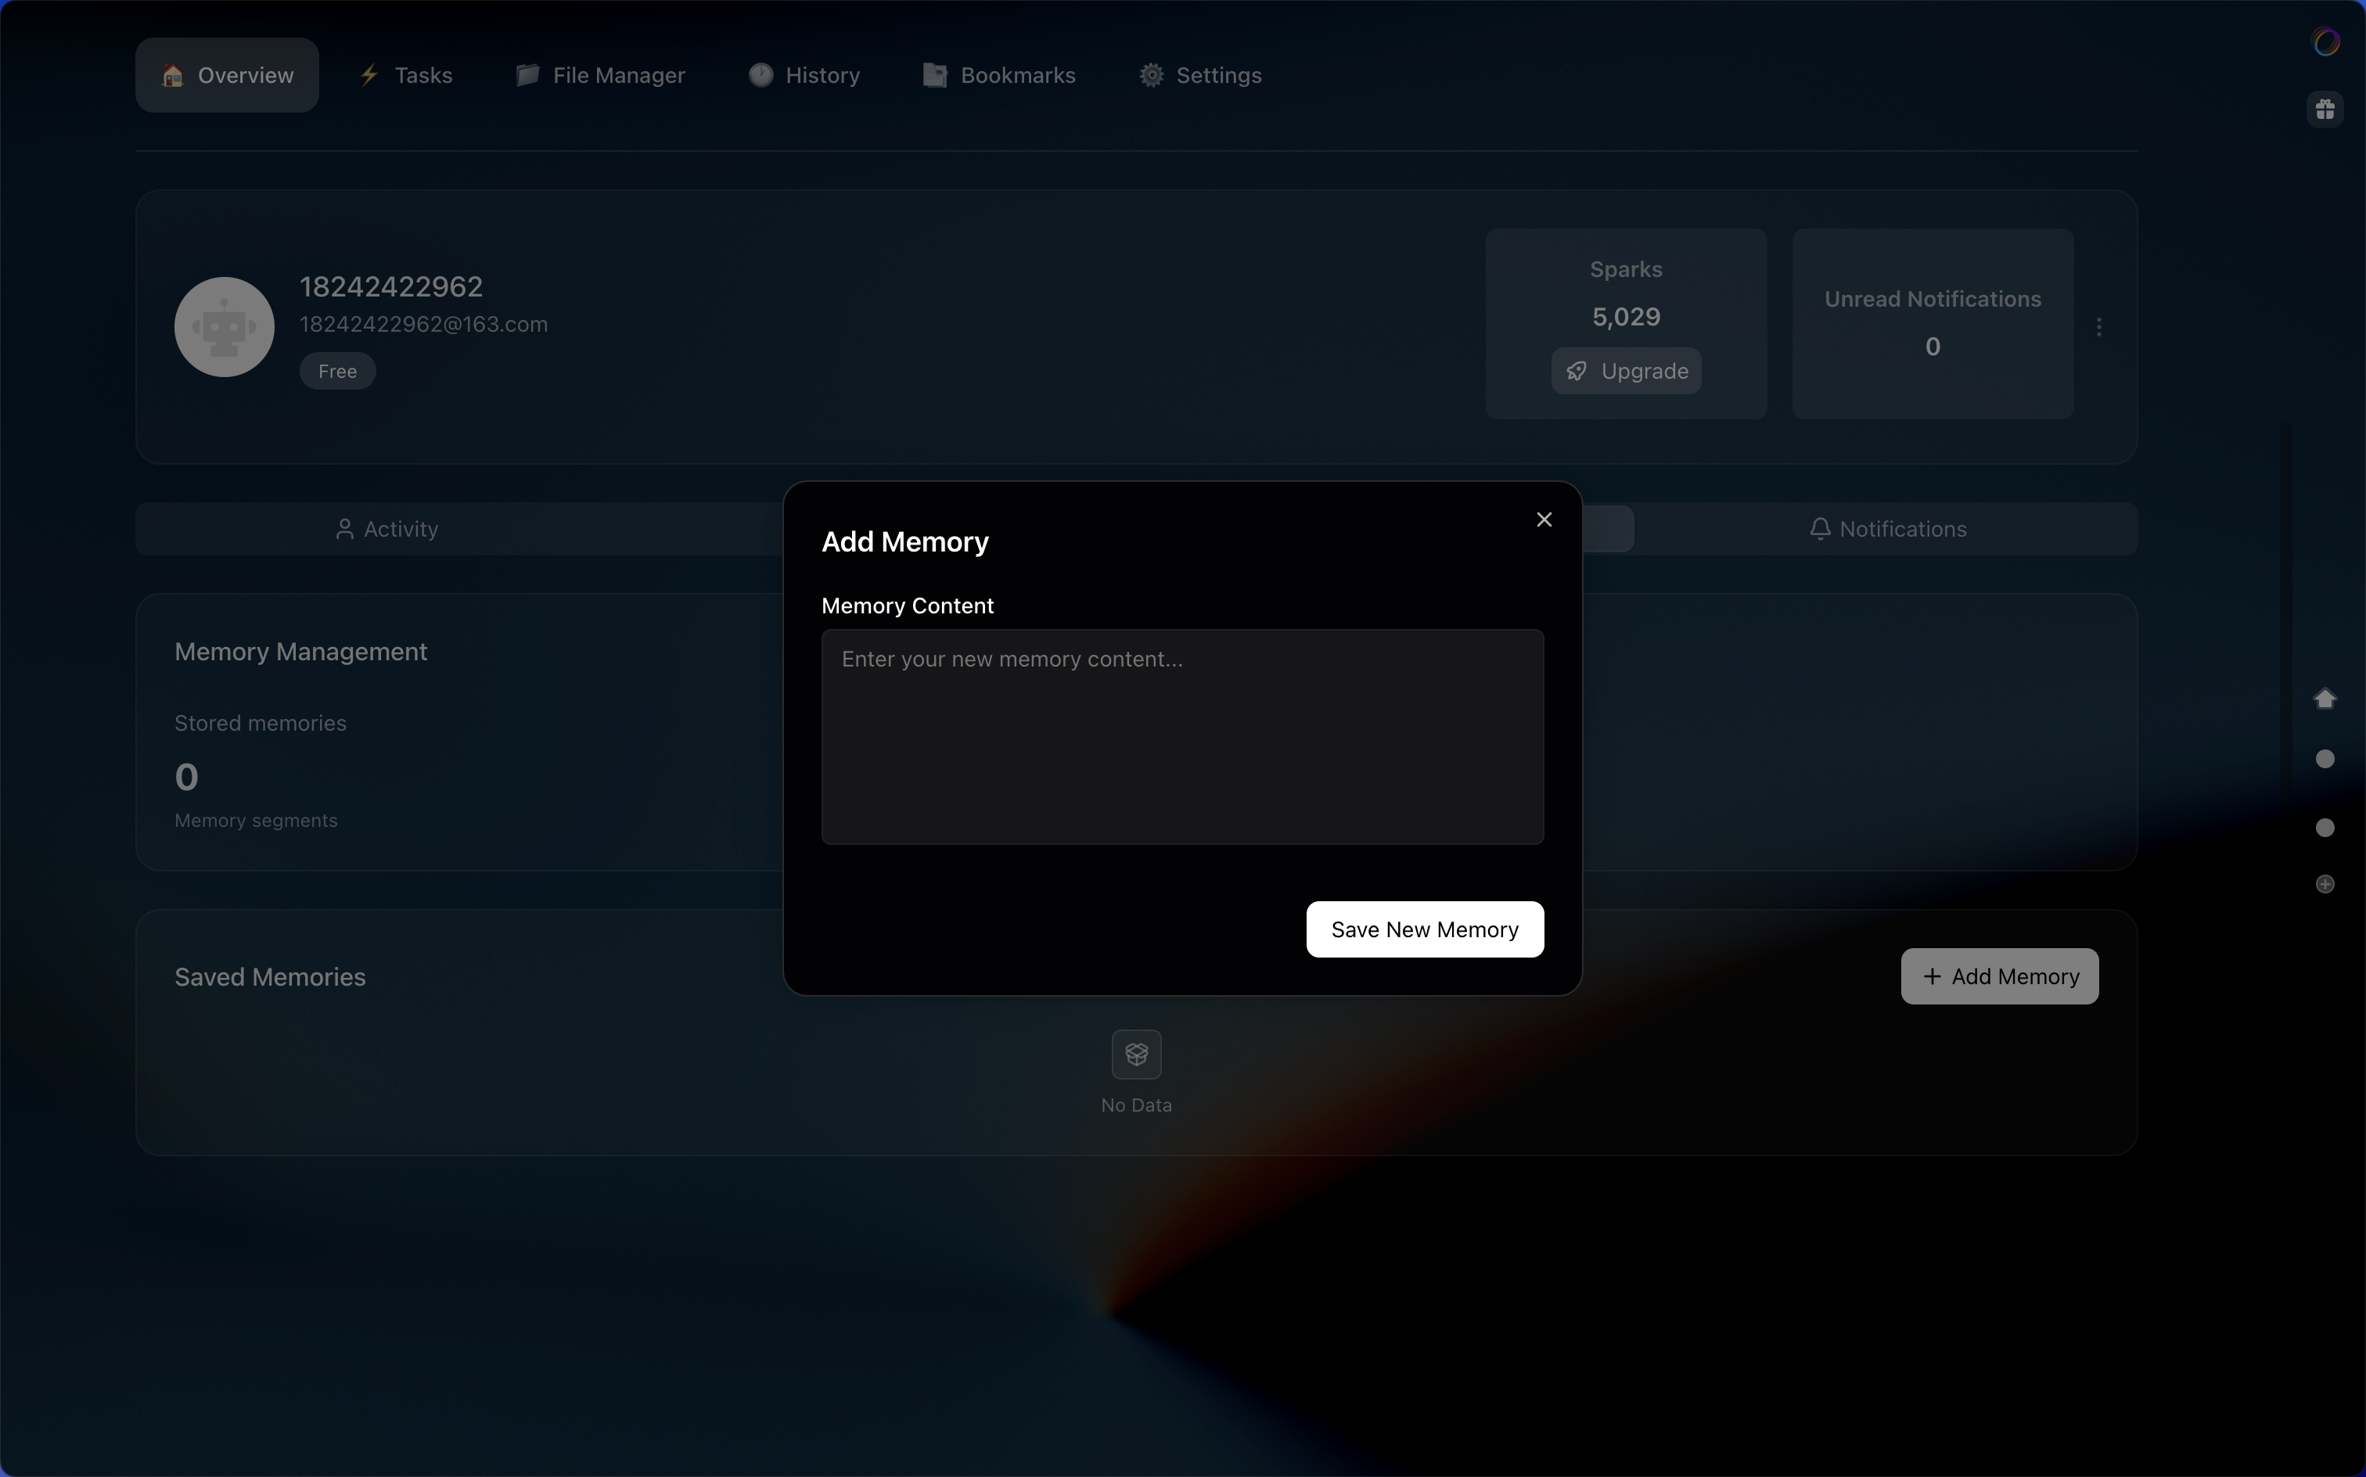This screenshot has width=2366, height=1477.
Task: Click the home icon in right sidebar
Action: click(x=2325, y=699)
